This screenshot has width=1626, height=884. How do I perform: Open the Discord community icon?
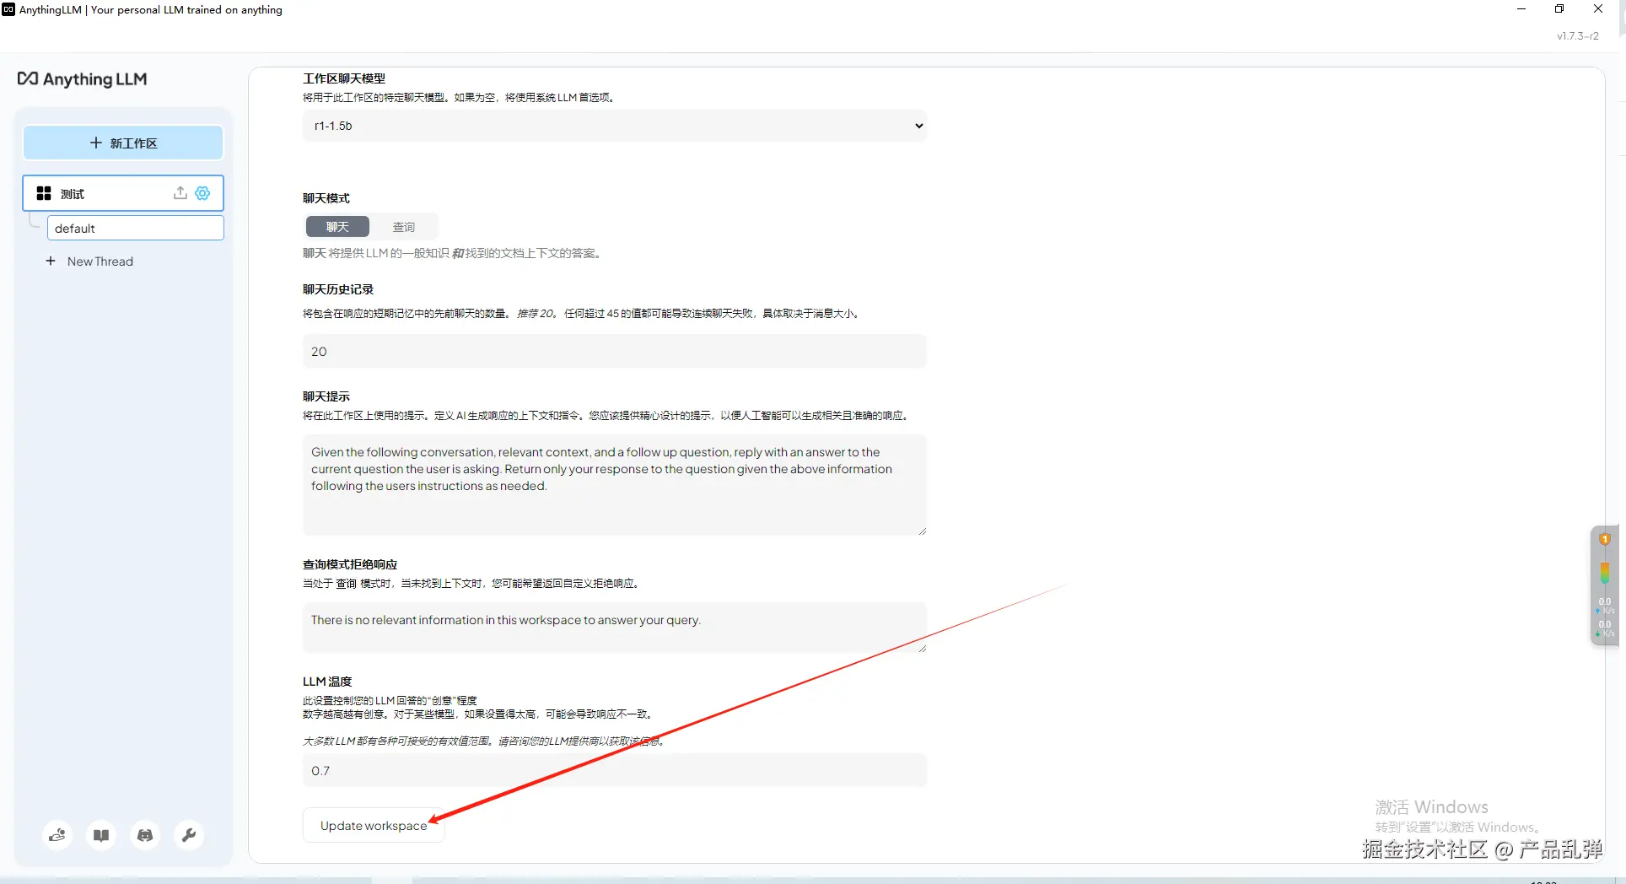(x=145, y=835)
